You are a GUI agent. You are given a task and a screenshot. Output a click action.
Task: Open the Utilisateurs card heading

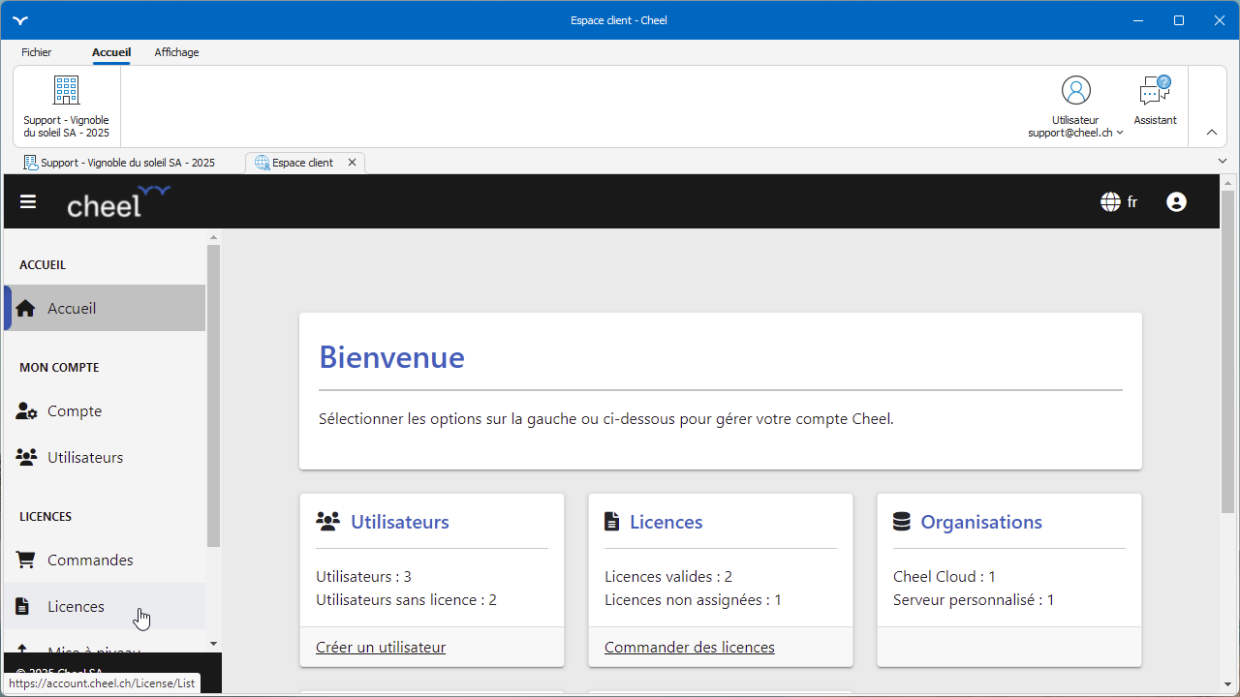(400, 522)
